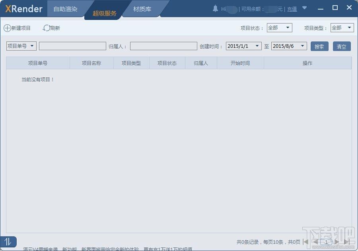Maximize the XRender window
This screenshot has height=251, width=358.
click(x=335, y=8)
